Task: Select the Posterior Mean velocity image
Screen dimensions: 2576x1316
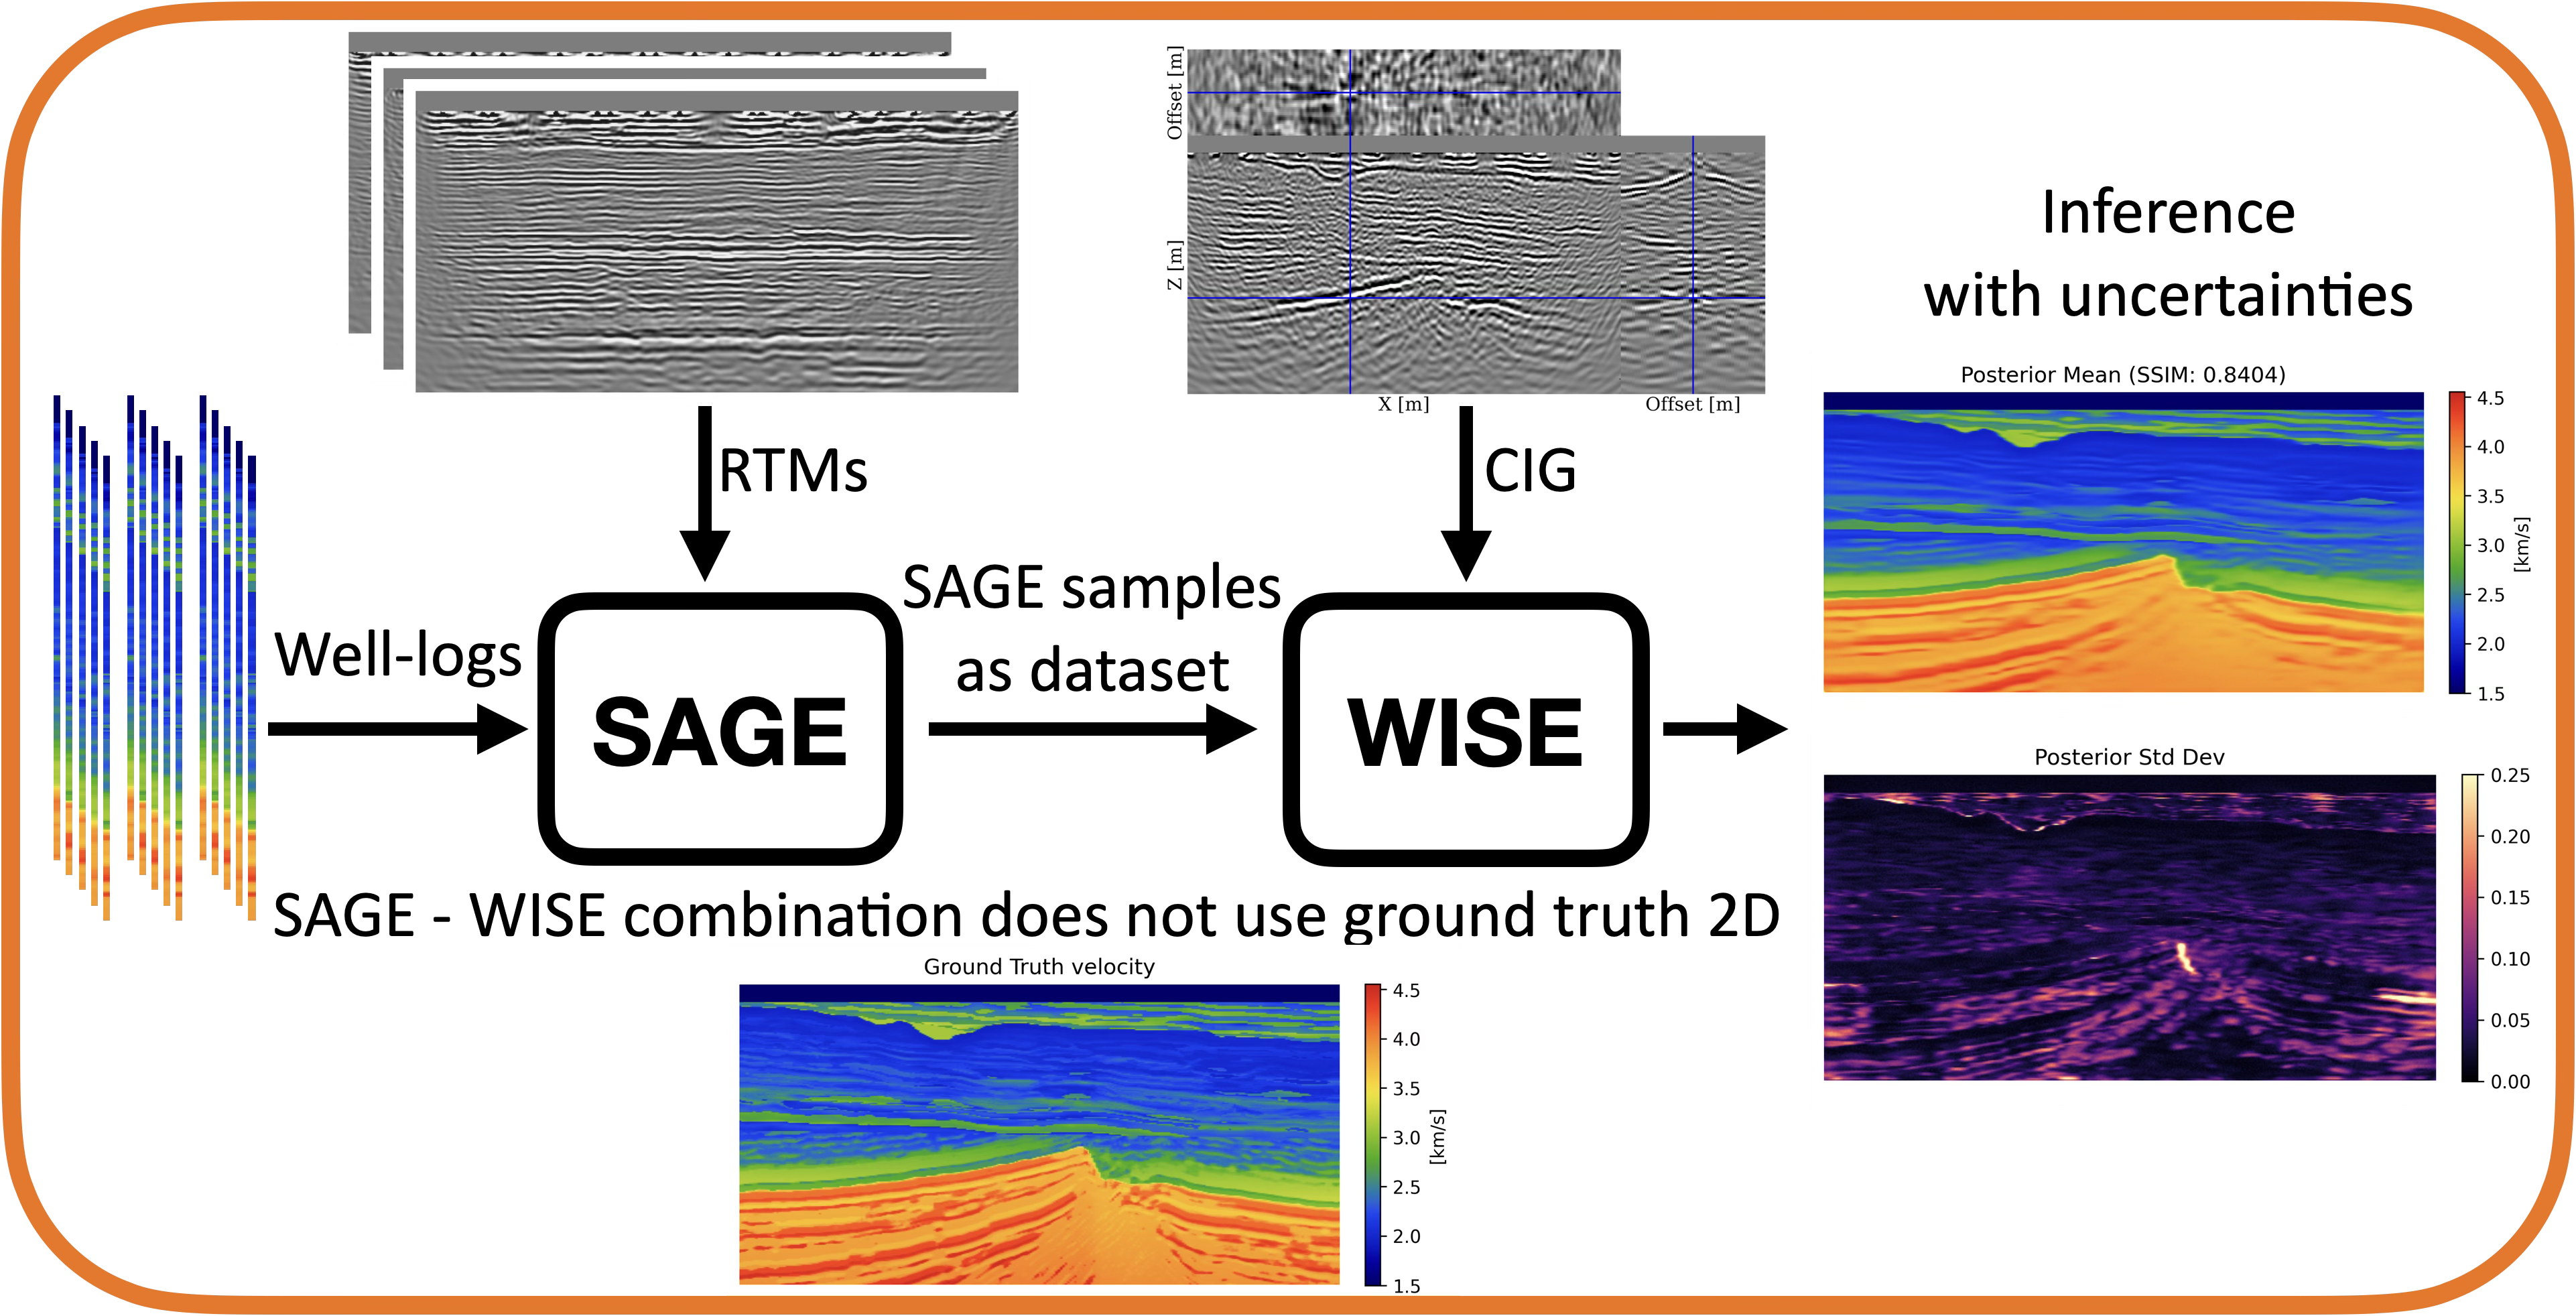Action: [x=2123, y=542]
